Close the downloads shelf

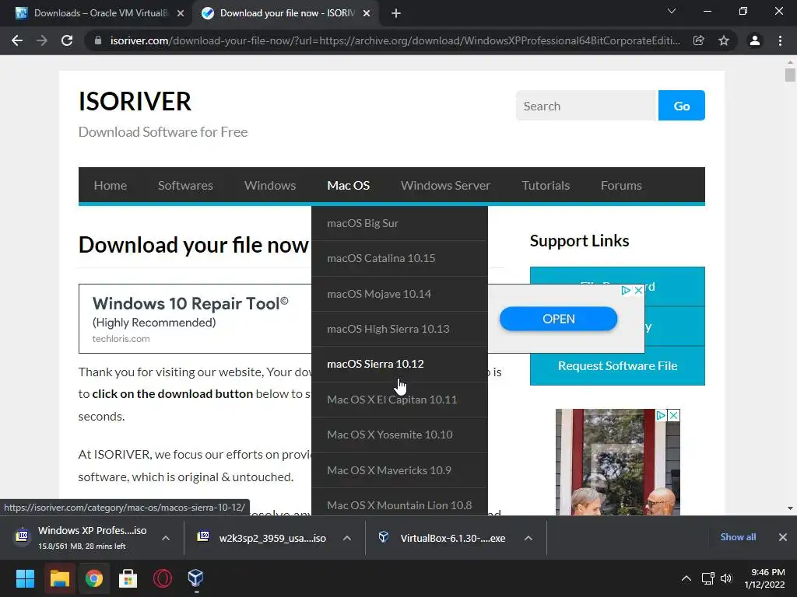click(x=783, y=537)
